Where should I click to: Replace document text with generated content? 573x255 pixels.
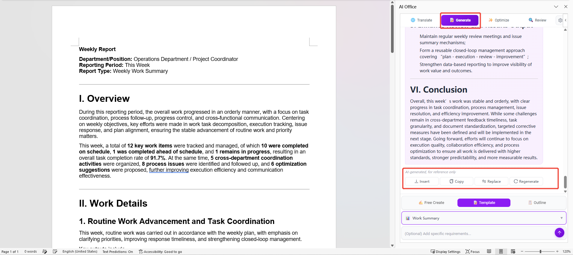(491, 181)
